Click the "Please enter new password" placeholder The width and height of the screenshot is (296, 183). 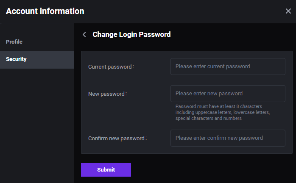[209, 94]
